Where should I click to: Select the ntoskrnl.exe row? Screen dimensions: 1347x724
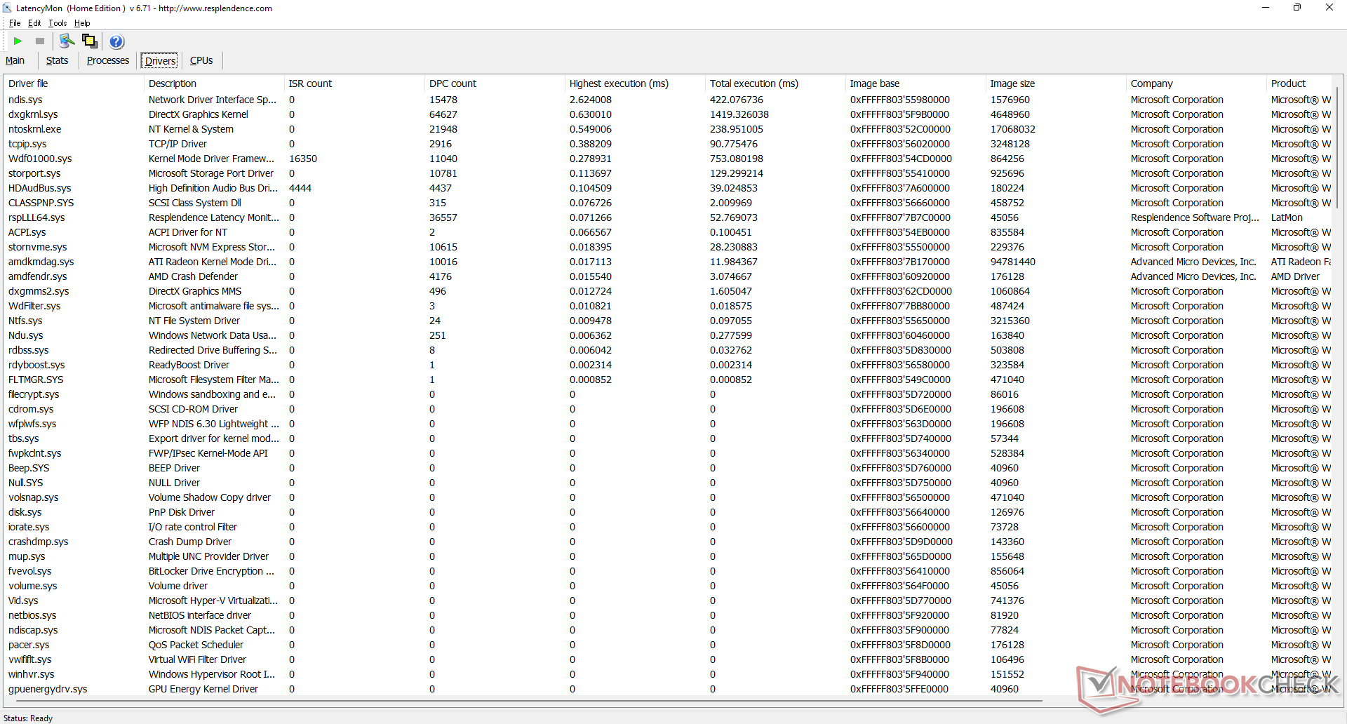point(667,129)
